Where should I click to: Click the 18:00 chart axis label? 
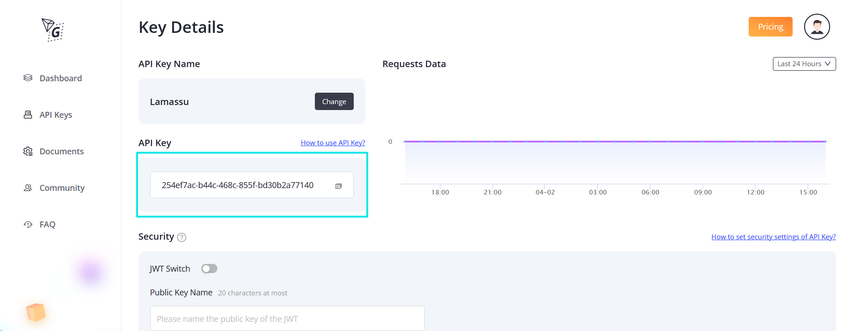pos(440,192)
